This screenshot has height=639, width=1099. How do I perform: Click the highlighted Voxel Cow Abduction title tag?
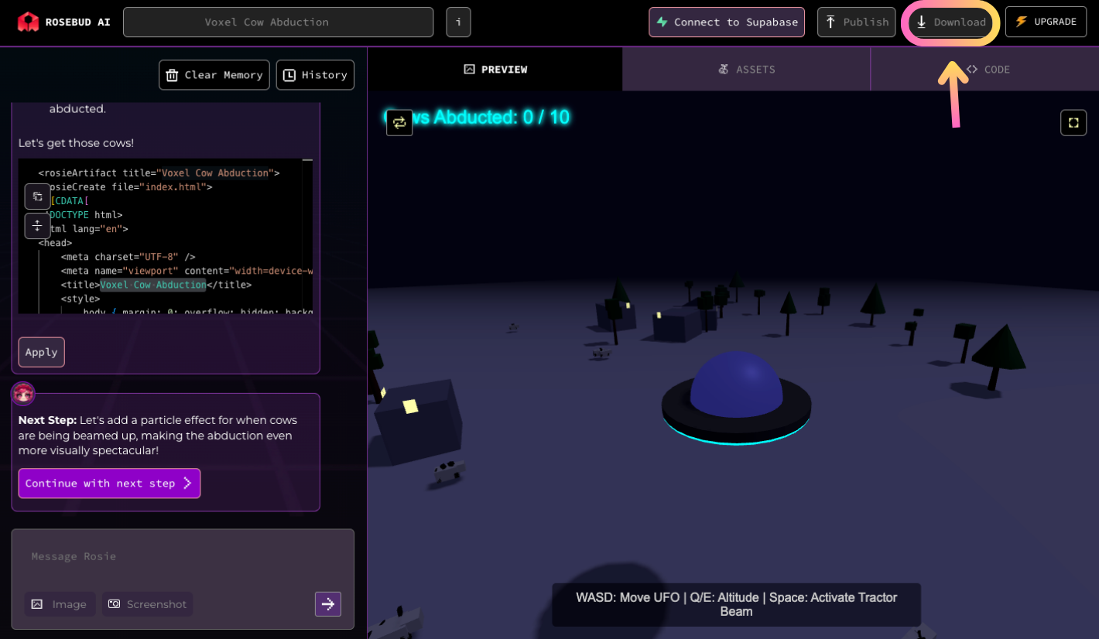click(x=153, y=285)
